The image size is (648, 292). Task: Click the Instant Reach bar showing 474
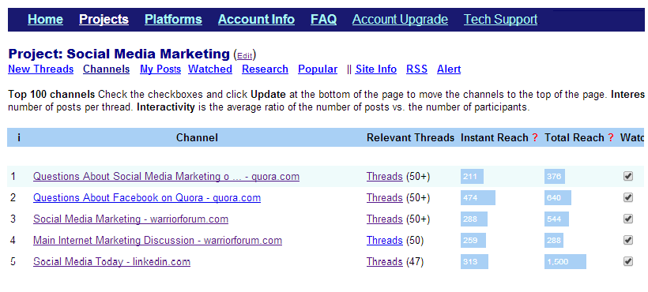coord(478,197)
